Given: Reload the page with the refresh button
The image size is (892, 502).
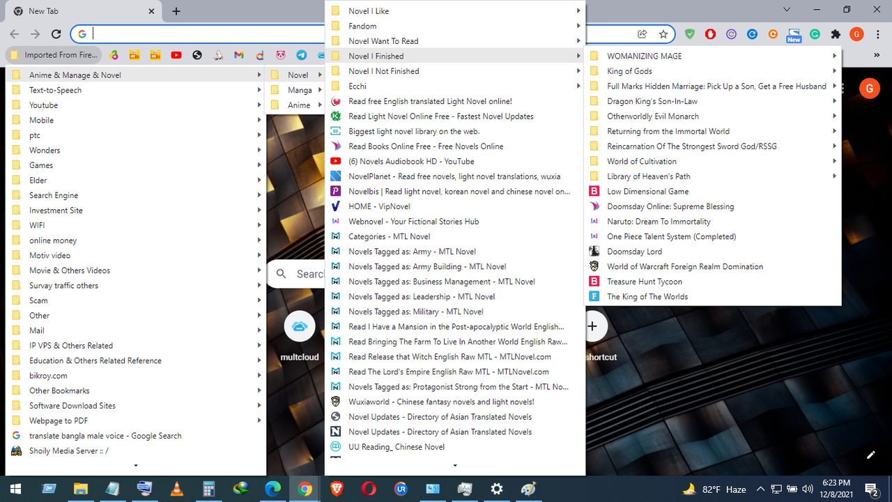Looking at the screenshot, I should [56, 33].
